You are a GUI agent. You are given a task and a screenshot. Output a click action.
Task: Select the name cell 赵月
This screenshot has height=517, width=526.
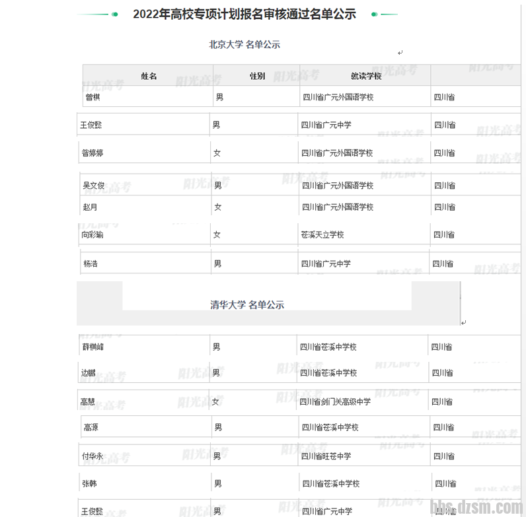coord(89,207)
